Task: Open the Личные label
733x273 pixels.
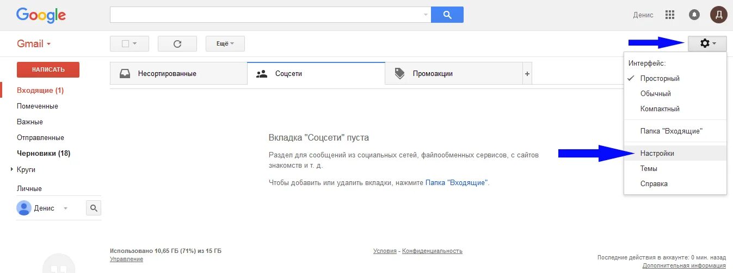Action: (x=29, y=188)
